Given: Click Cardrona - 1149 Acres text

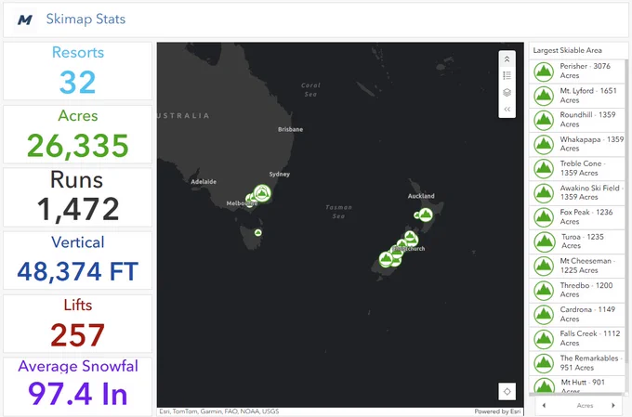Looking at the screenshot, I should (587, 314).
